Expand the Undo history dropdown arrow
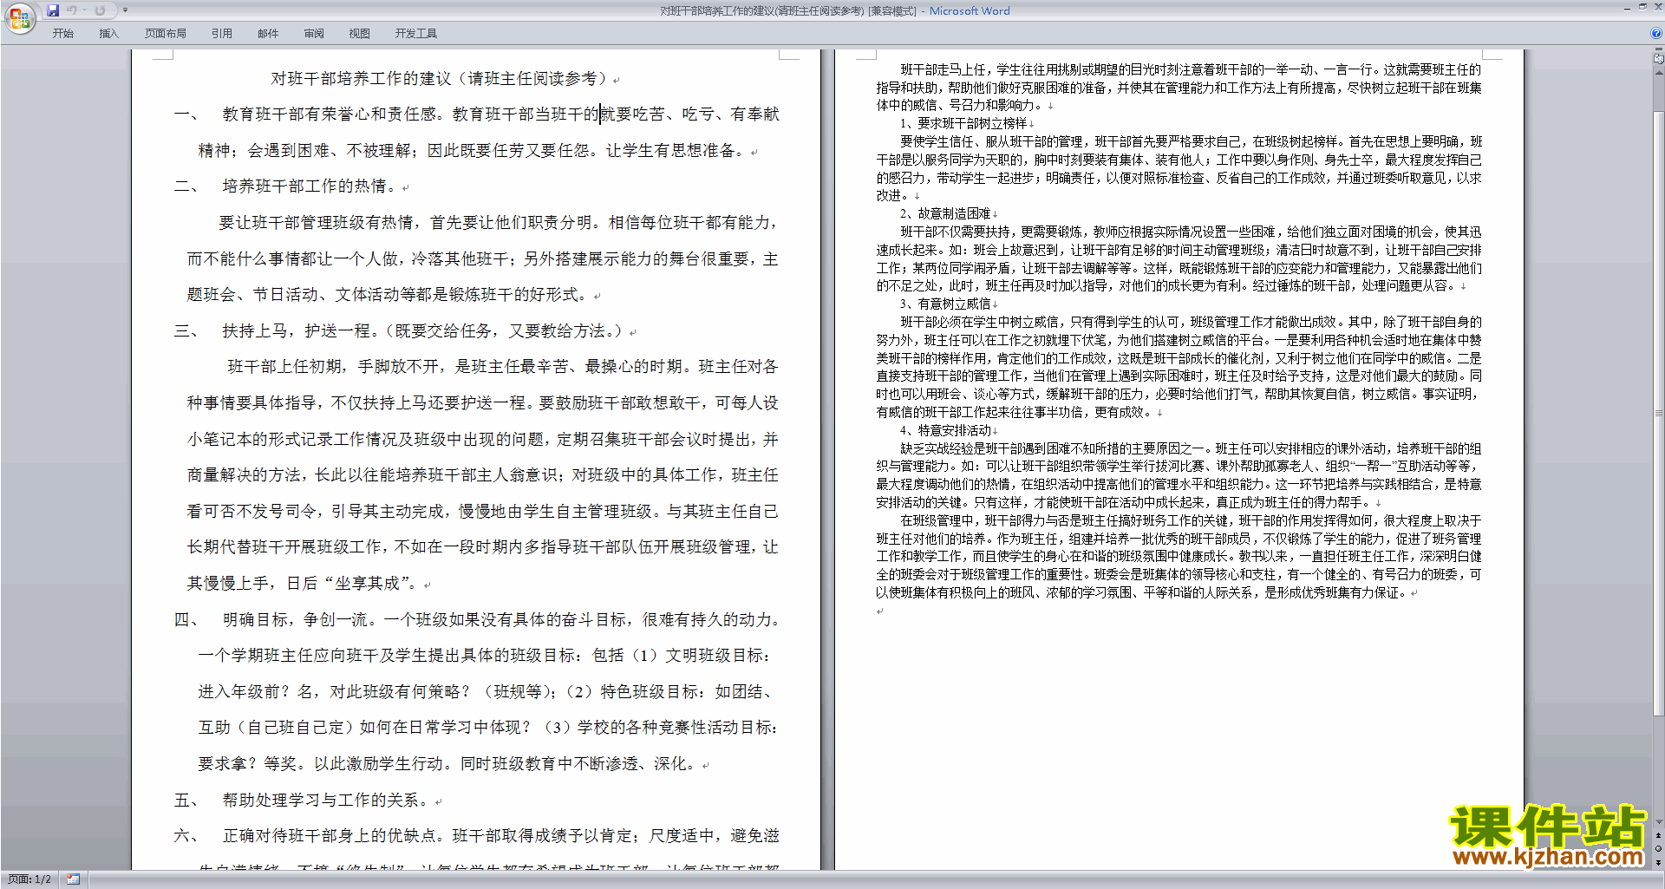This screenshot has height=889, width=1665. click(x=84, y=10)
